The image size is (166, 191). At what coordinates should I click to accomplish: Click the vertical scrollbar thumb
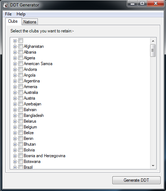point(153,50)
